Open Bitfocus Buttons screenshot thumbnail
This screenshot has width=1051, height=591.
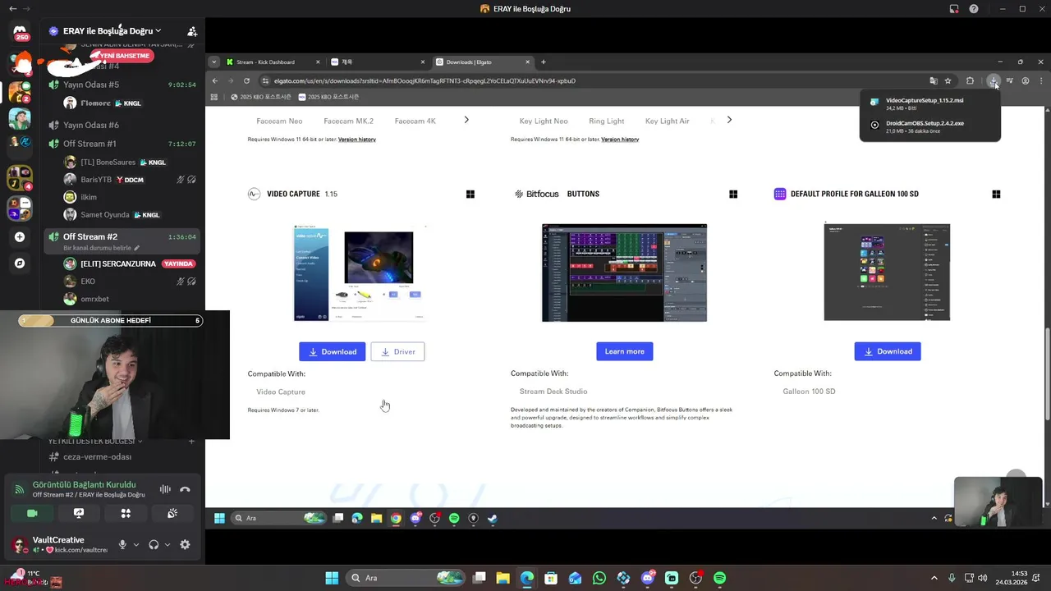[624, 273]
